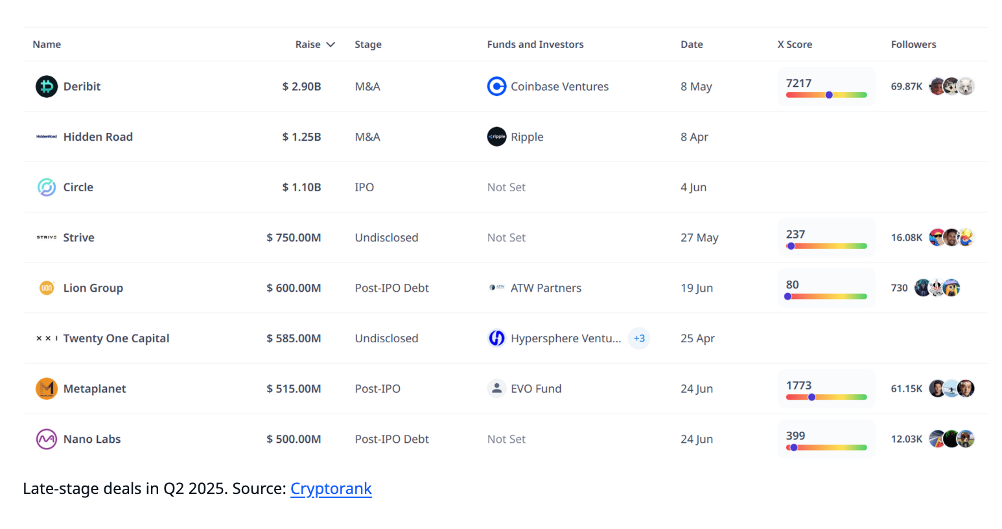Click the $ 585.00M raise amount
This screenshot has height=529, width=1002.
294,338
